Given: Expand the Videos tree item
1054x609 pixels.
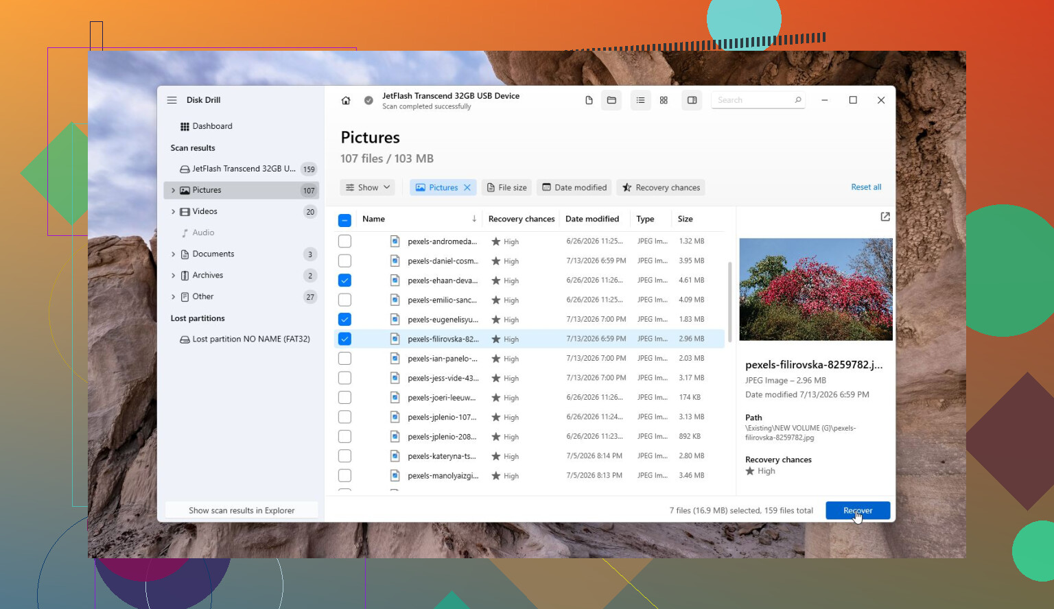Looking at the screenshot, I should coord(173,212).
